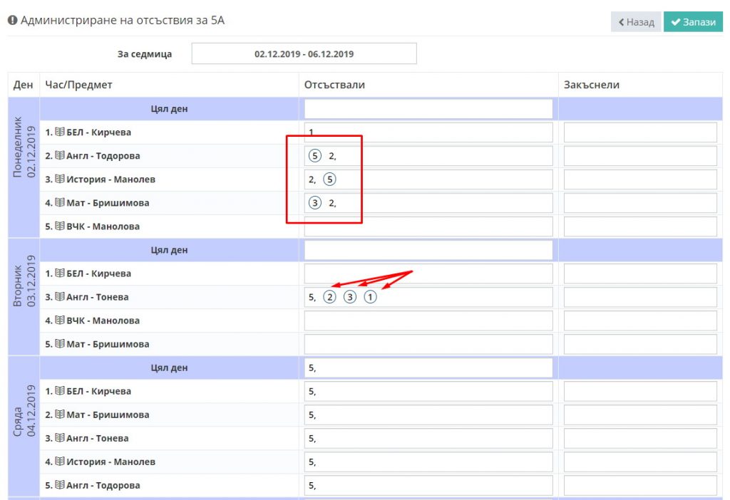Viewport: 730px width, 500px height.
Task: Open the week selector 02.12.2019 - 06.12.2019
Action: (304, 53)
